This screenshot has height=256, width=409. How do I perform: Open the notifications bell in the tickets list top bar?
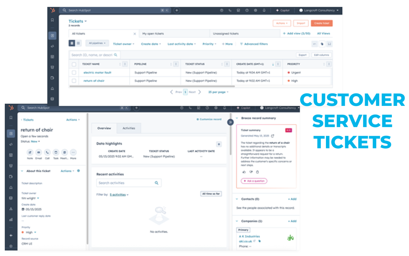[x=264, y=10]
